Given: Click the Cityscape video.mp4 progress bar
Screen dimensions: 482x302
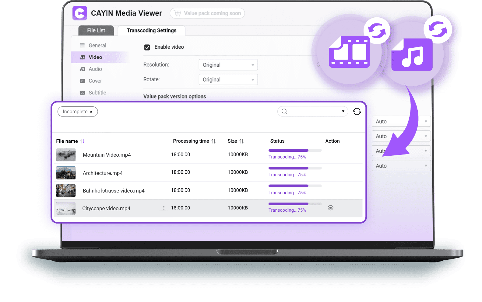Looking at the screenshot, I should pyautogui.click(x=295, y=204).
